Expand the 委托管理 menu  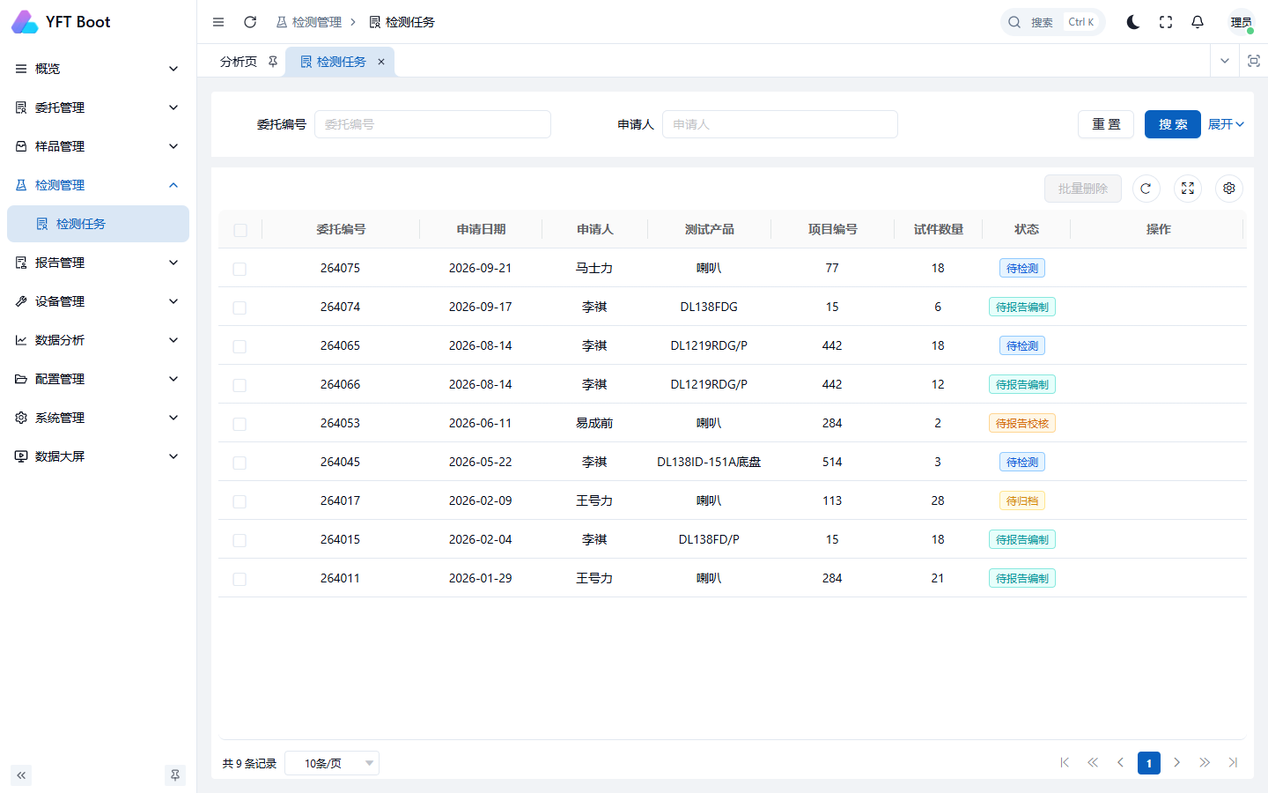(x=98, y=107)
